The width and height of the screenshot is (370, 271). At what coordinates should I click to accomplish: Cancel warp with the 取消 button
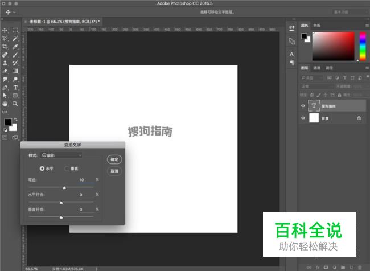[114, 171]
